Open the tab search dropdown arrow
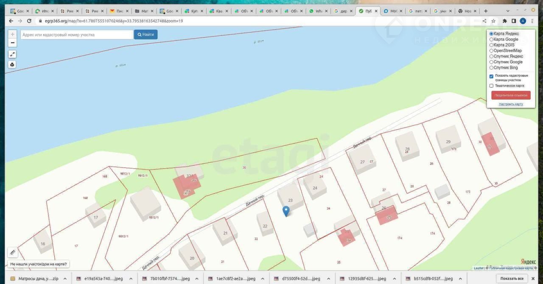The image size is (543, 284). (507, 11)
